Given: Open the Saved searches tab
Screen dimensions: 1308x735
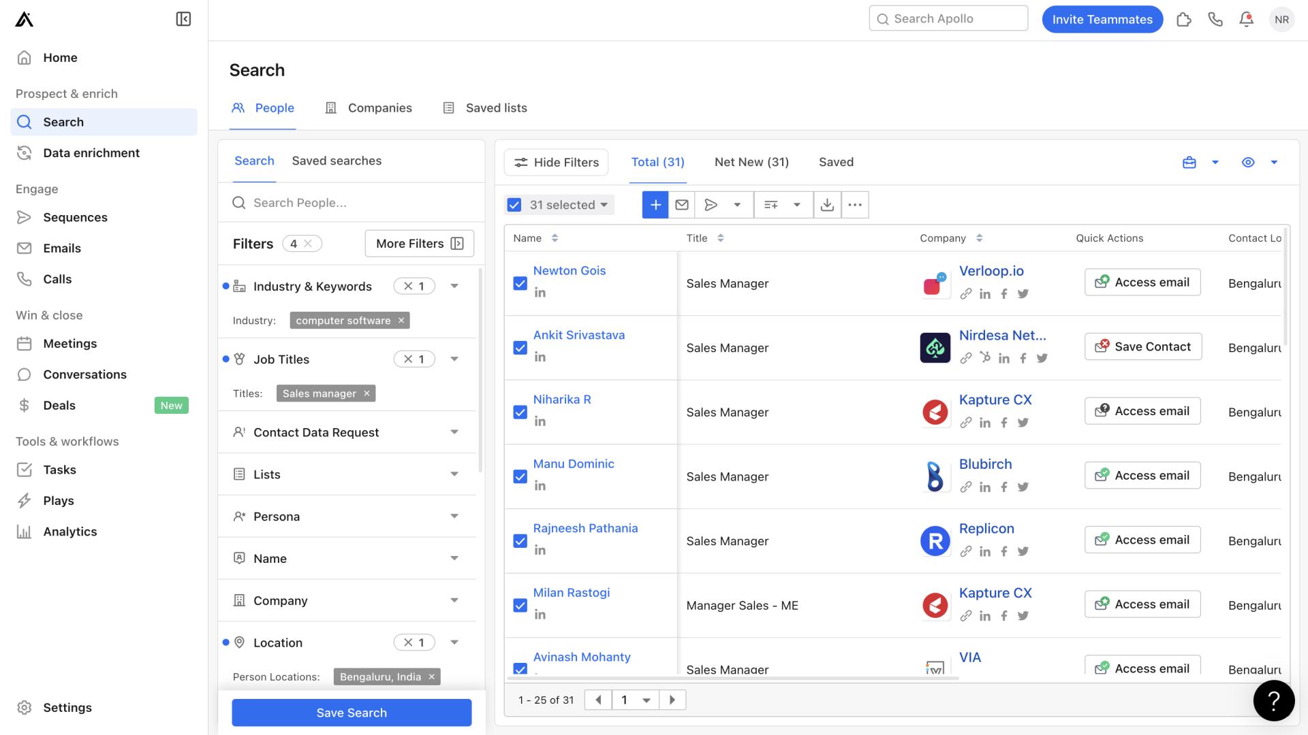Looking at the screenshot, I should tap(337, 161).
